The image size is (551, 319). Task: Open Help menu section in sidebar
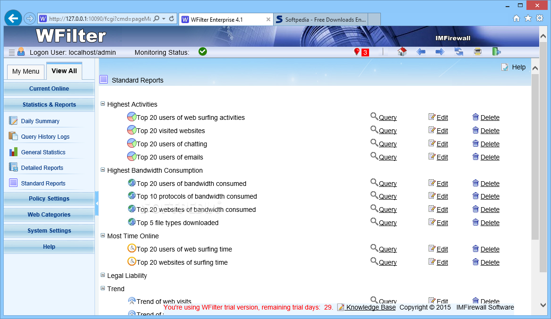point(49,247)
